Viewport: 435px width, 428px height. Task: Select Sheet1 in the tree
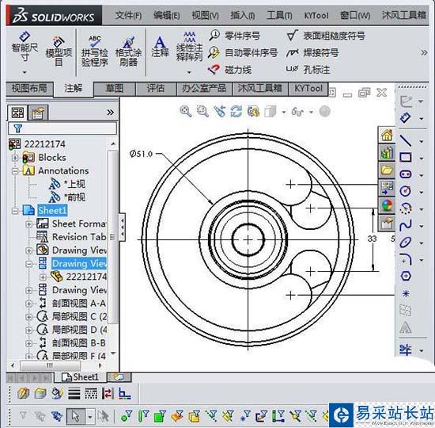point(52,210)
